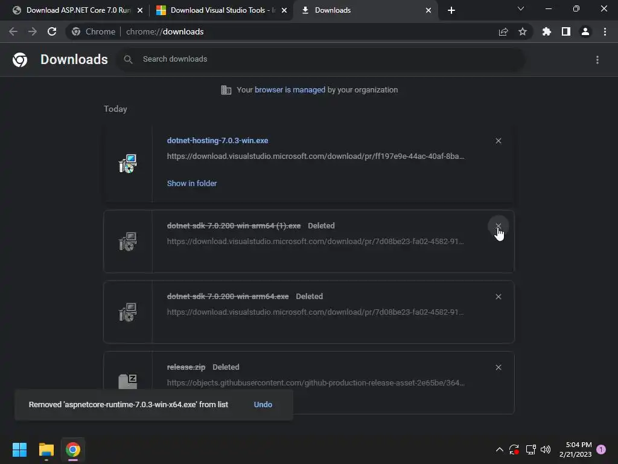The image size is (618, 464).
Task: Toggle the browser side panel
Action: pos(566,31)
